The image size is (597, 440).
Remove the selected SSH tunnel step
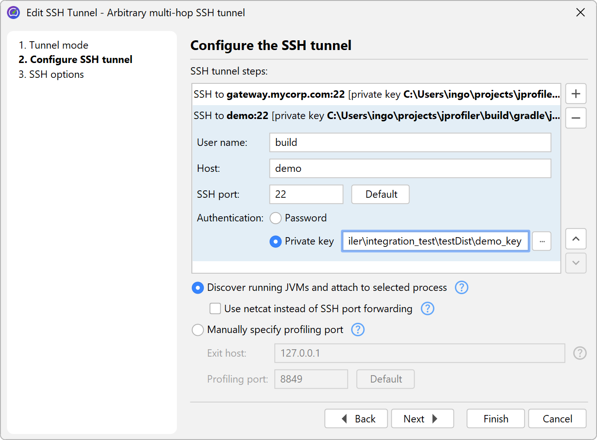576,118
